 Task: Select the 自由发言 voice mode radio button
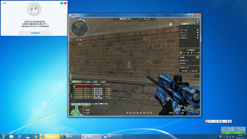[x=181, y=71]
